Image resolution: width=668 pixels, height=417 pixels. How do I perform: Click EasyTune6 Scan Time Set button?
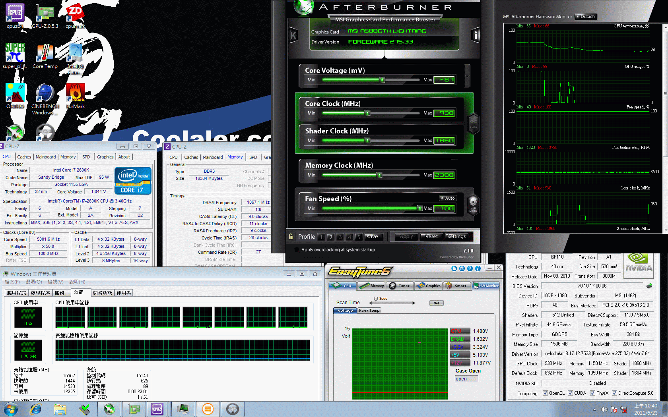[x=436, y=303]
